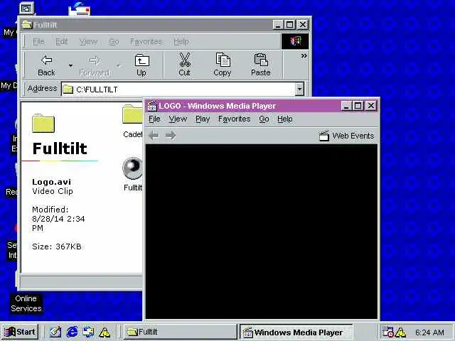Viewport: 455px width, 341px height.
Task: Open the Back history dropdown arrow
Action: coord(70,66)
